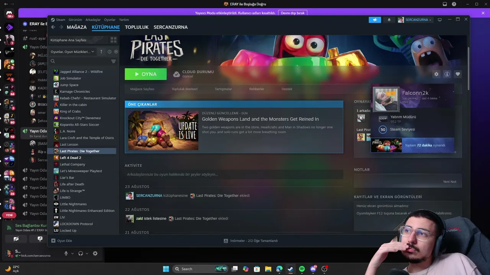Mute microphone in Discord user panel
490x275 pixels.
tap(66, 253)
